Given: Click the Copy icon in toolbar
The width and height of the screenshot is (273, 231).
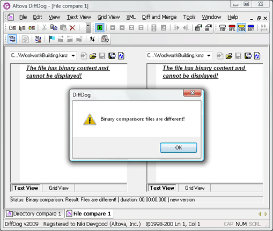Looking at the screenshot, I should 54,27.
